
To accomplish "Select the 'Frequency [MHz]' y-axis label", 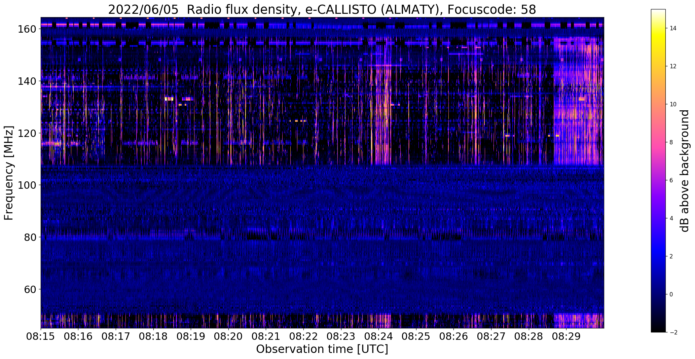I will 9,173.
